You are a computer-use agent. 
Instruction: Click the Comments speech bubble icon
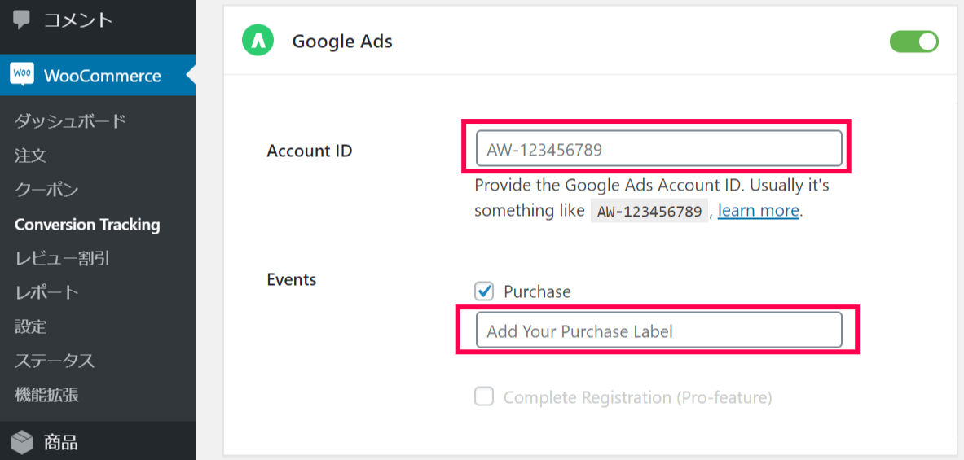pyautogui.click(x=22, y=20)
